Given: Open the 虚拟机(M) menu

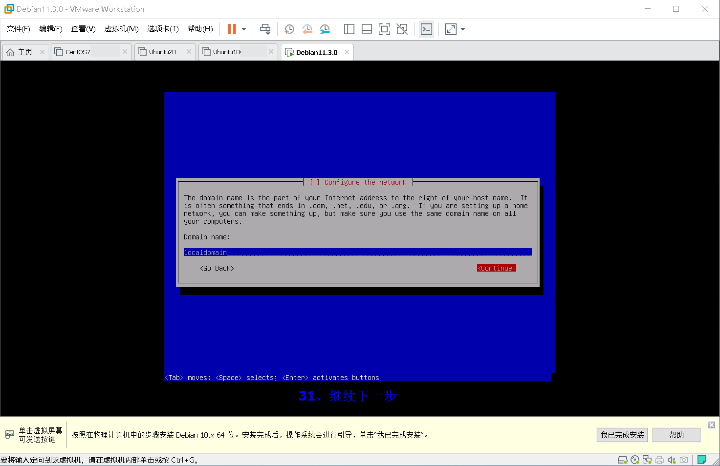Looking at the screenshot, I should 121,29.
